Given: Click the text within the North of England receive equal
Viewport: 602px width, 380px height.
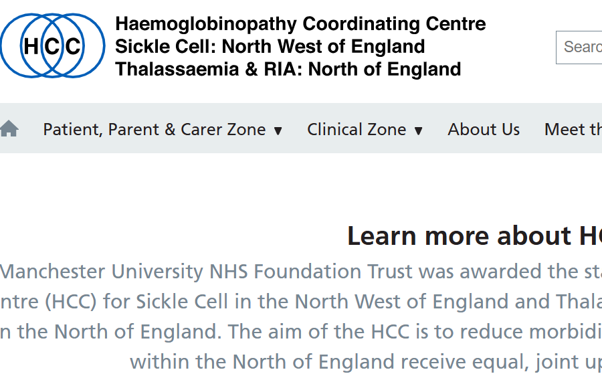Looking at the screenshot, I should (x=366, y=361).
